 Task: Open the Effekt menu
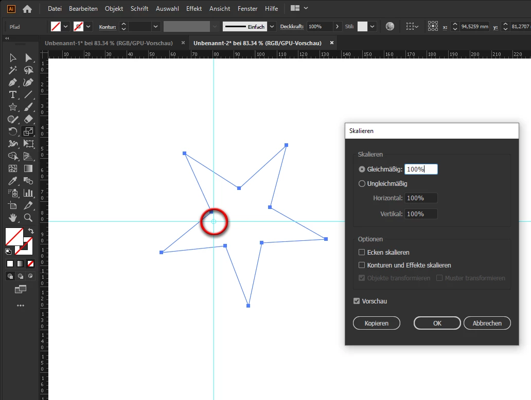(194, 9)
